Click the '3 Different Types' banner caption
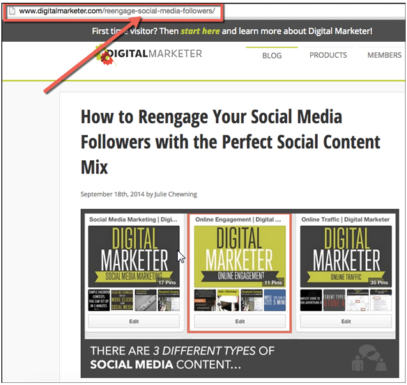Screen dimensions: 407x385 (x=182, y=358)
